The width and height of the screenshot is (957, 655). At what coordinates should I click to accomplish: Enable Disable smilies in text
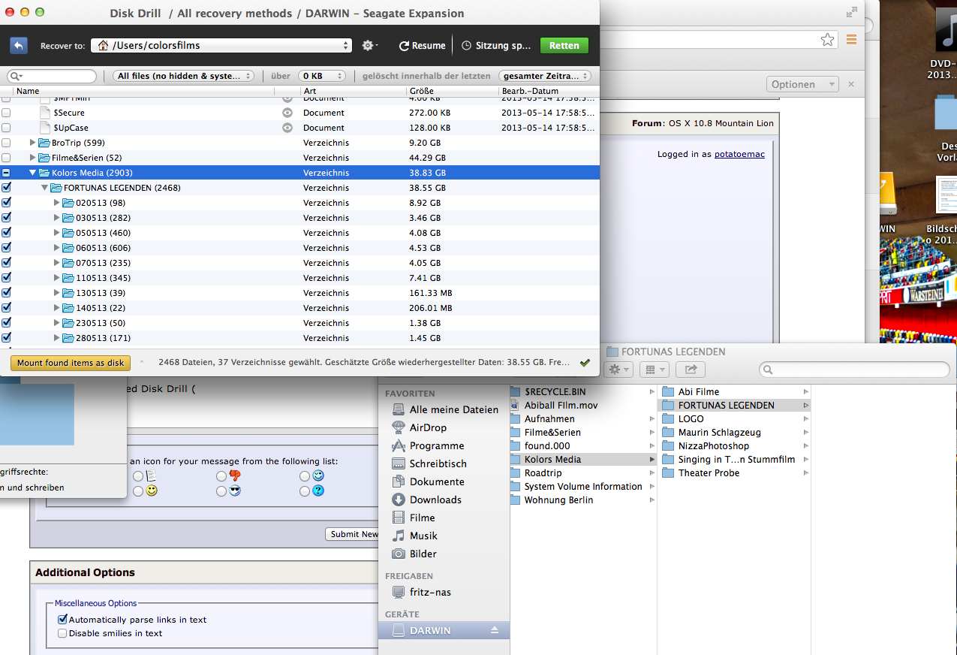[x=62, y=633]
